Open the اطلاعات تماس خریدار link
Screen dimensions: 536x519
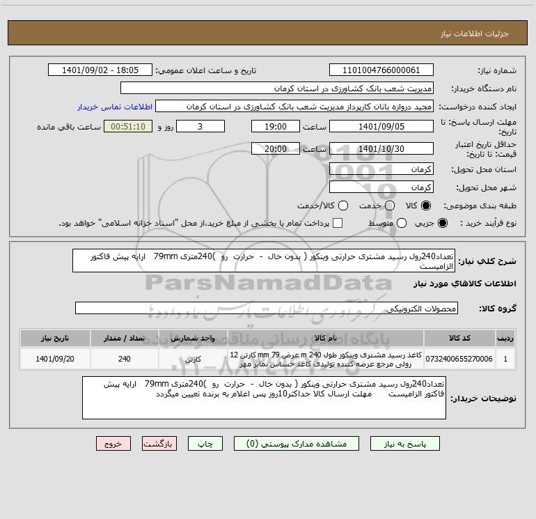click(x=115, y=107)
